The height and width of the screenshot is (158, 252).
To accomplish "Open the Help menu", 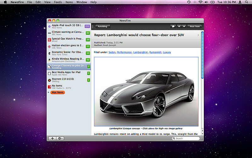I will click(x=94, y=2).
